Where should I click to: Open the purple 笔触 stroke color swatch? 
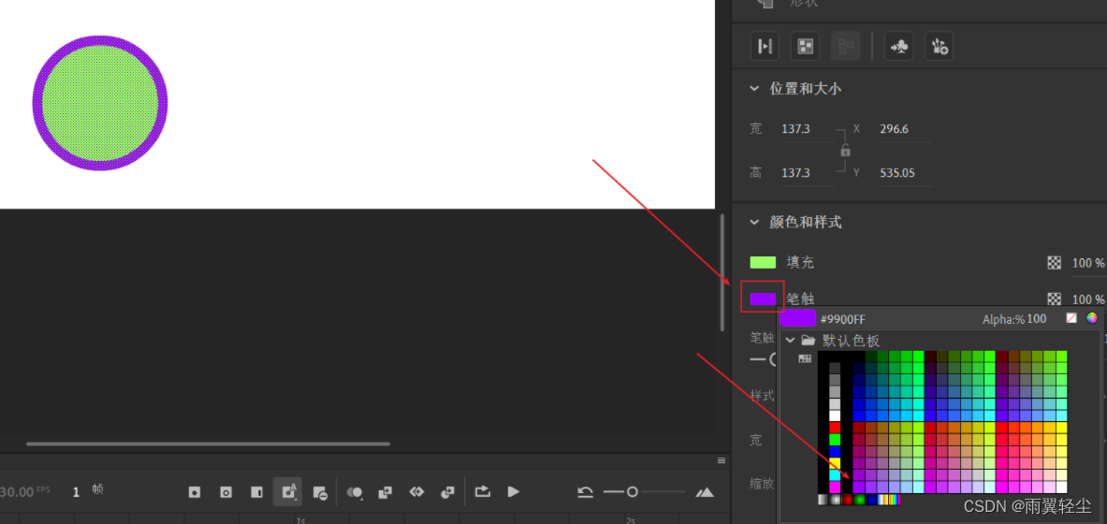click(763, 298)
